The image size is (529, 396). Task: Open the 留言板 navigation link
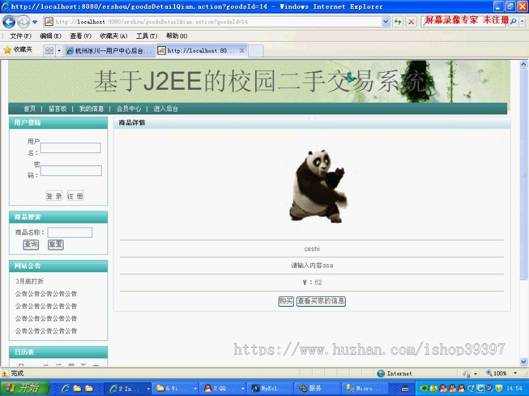coord(58,109)
